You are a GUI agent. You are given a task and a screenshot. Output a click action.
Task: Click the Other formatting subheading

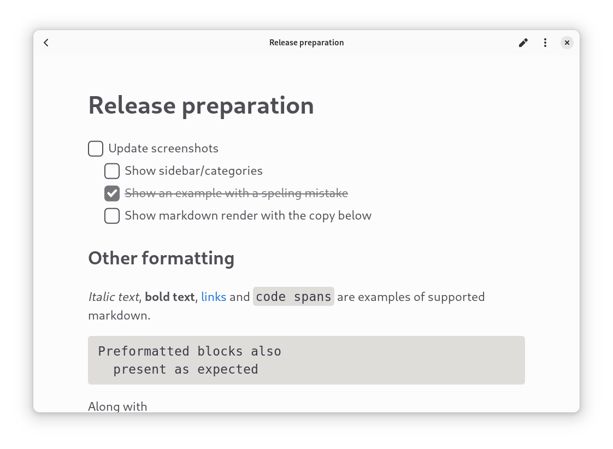(x=161, y=258)
